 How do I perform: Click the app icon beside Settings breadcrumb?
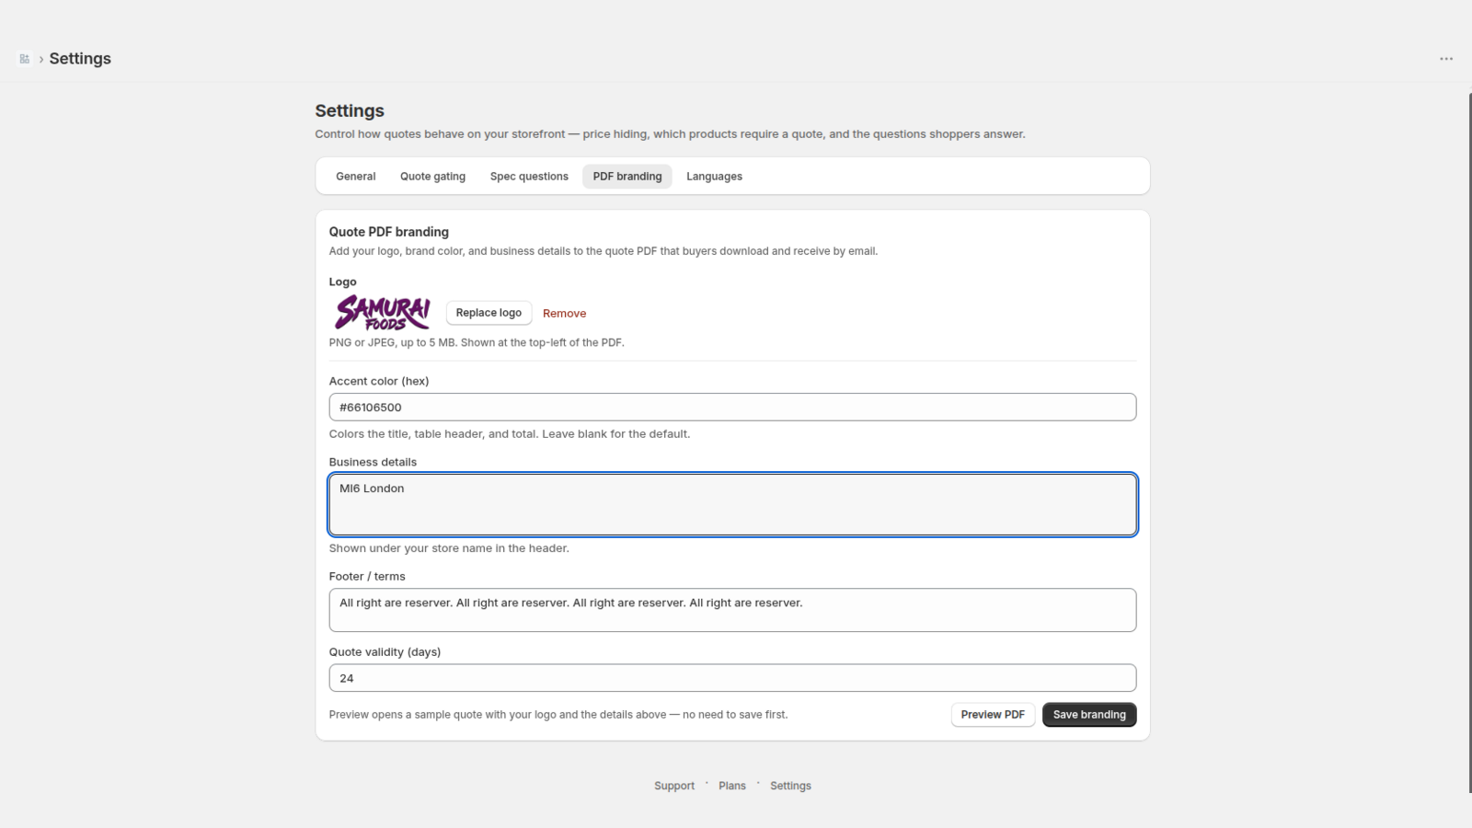[25, 59]
